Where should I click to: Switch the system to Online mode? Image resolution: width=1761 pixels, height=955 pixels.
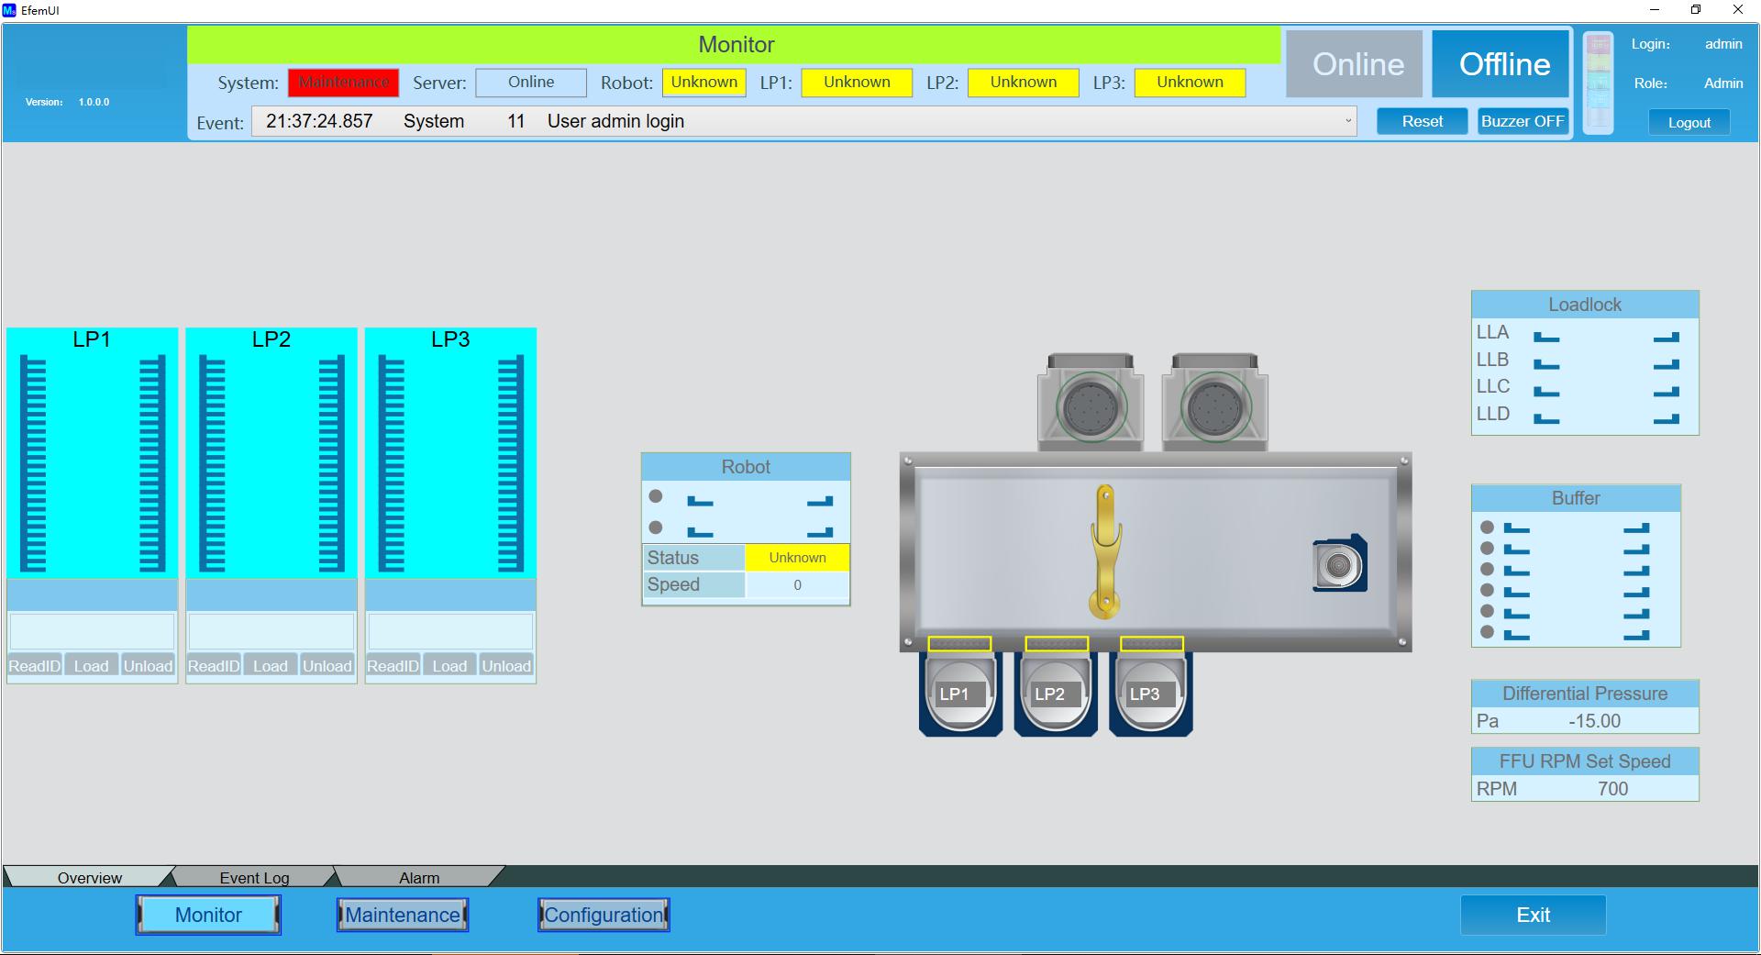coord(1357,64)
